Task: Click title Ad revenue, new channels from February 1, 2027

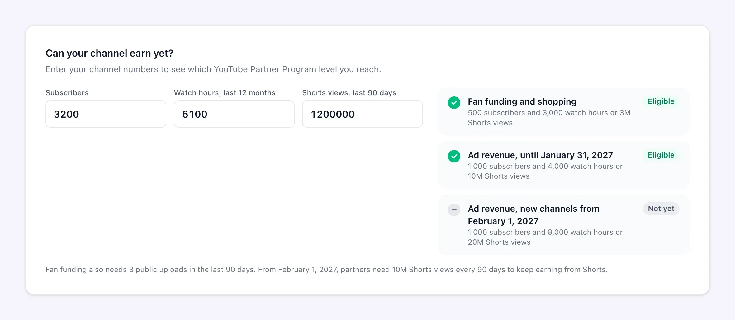Action: tap(533, 215)
